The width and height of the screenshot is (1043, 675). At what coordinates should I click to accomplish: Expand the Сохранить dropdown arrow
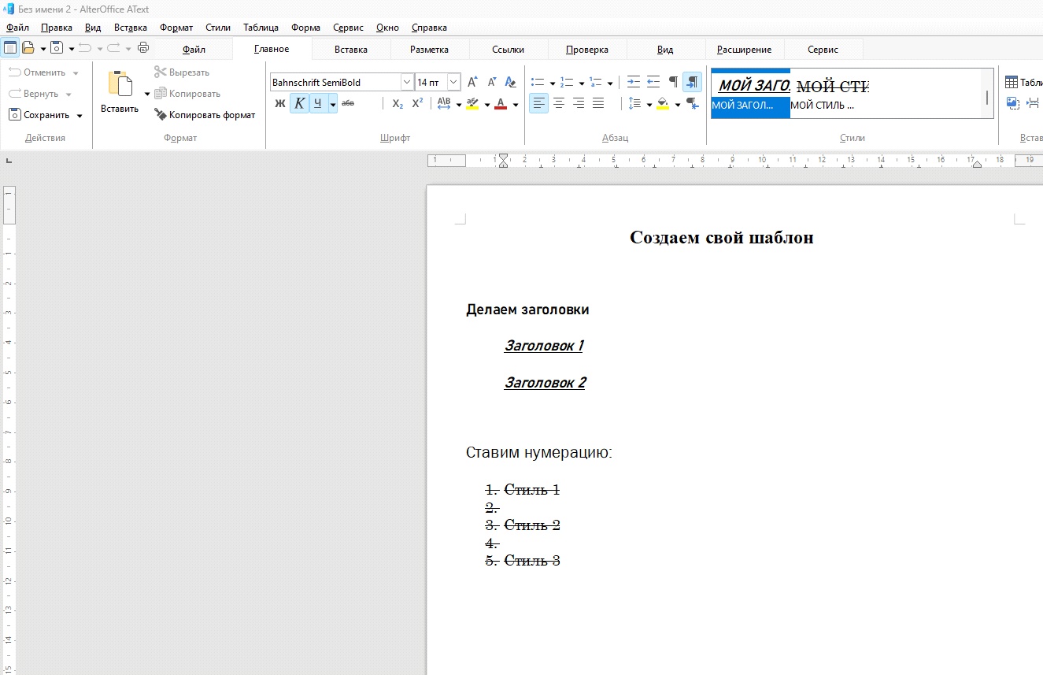coord(80,116)
